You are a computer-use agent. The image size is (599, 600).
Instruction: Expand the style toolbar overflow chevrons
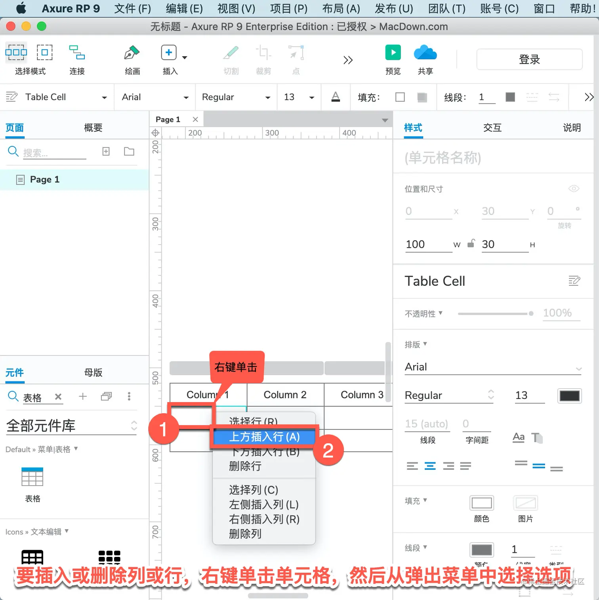pos(589,97)
